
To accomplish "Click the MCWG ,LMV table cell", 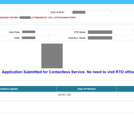I will 87,95.
